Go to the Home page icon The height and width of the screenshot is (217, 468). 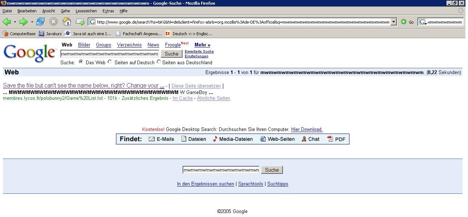[x=67, y=22]
